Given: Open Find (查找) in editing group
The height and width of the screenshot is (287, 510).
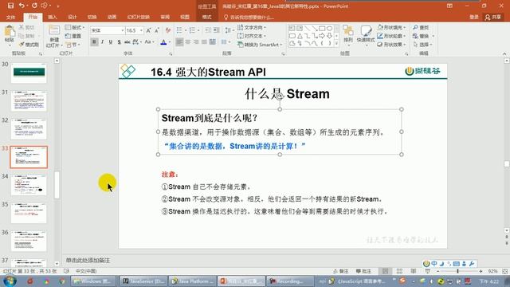Looking at the screenshot, I should 421,27.
